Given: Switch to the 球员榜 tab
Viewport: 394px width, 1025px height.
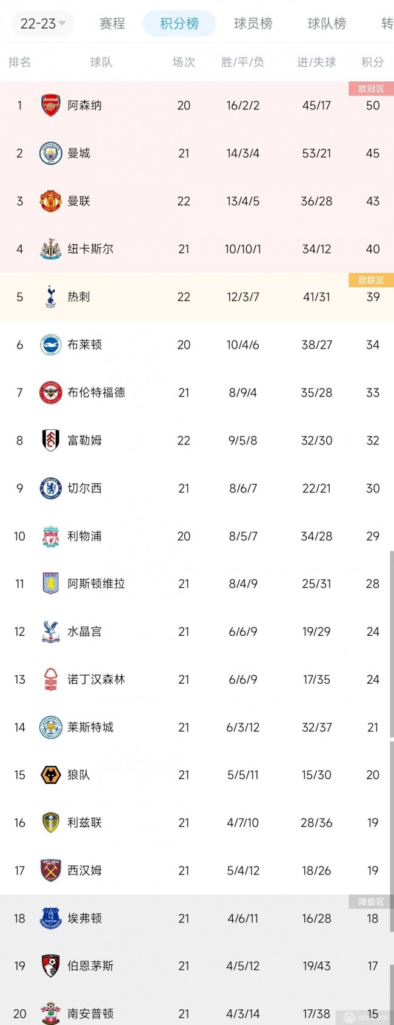Looking at the screenshot, I should (x=253, y=24).
